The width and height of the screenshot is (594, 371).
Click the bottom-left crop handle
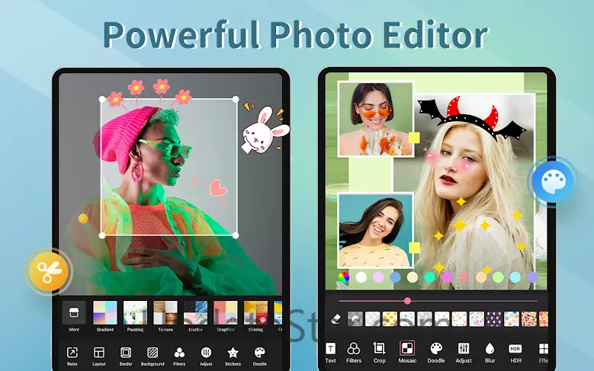click(102, 235)
